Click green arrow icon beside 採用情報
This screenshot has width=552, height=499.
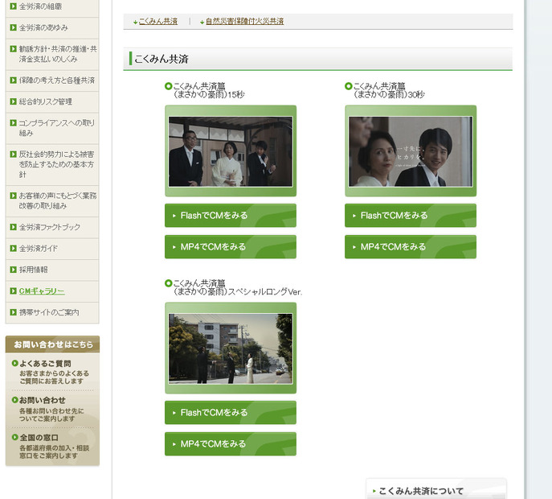click(14, 270)
